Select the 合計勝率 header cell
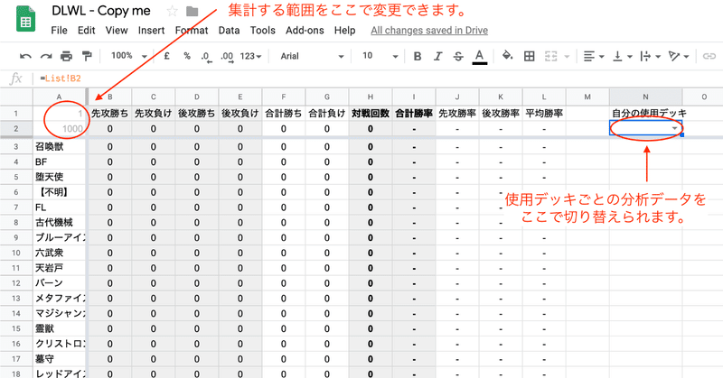This screenshot has width=723, height=378. pos(414,114)
